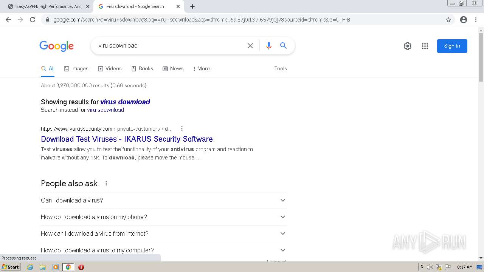Select the viru sdownload Google tab
Viewport: 484px width, 272px height.
pos(139,6)
